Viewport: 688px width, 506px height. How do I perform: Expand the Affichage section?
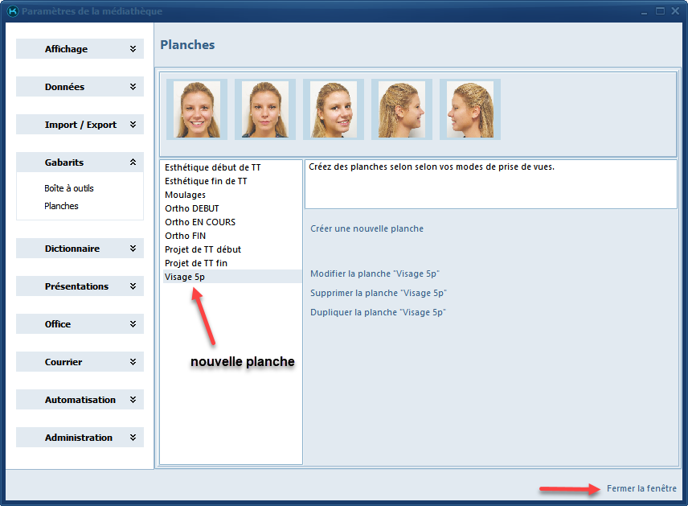[x=80, y=49]
